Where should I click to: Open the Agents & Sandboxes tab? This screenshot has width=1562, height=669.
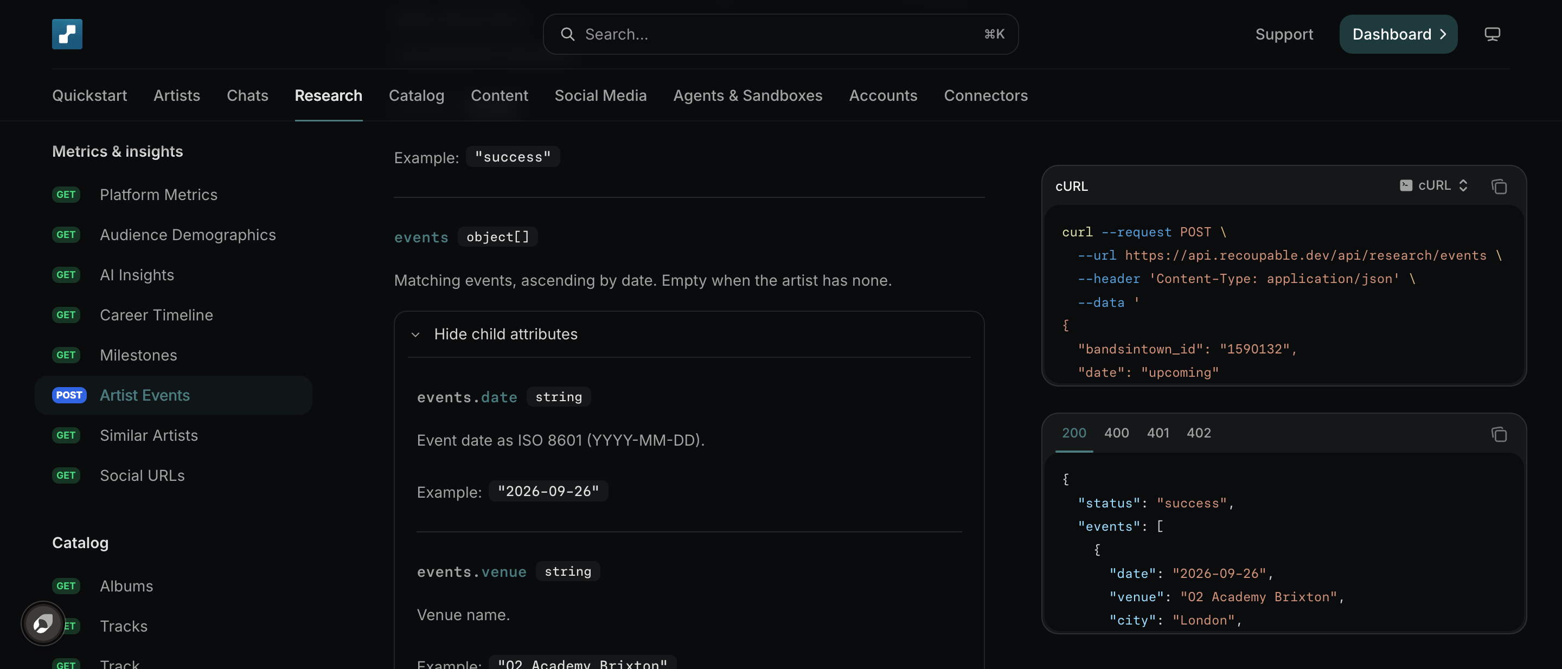click(x=748, y=96)
